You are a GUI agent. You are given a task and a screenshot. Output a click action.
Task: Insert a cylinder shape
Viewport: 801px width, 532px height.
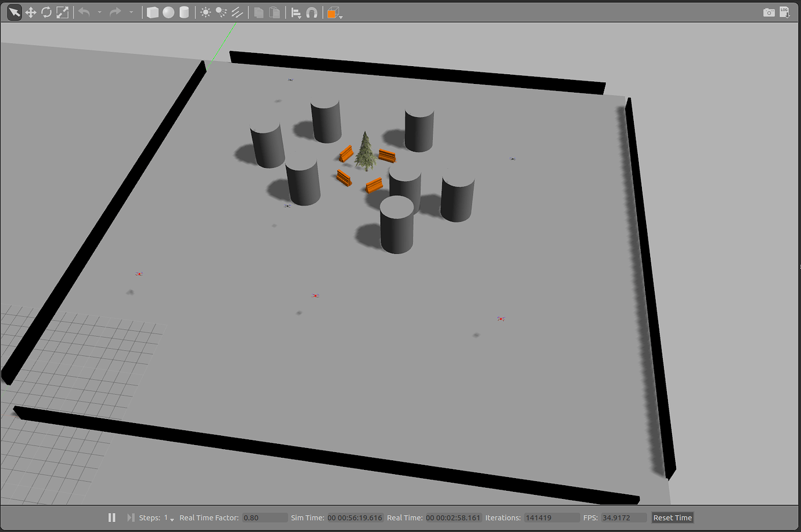point(184,12)
